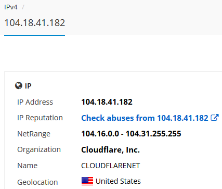Click the Name label
The image size is (222, 189).
[x=27, y=166]
